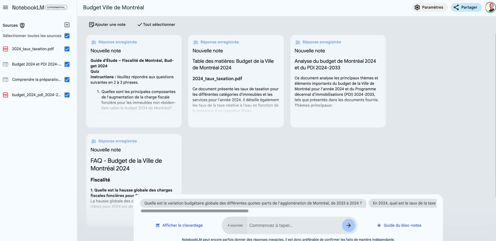Viewport: 496px width, 241px height.
Task: Click Ajouter une note
Action: pos(107,25)
